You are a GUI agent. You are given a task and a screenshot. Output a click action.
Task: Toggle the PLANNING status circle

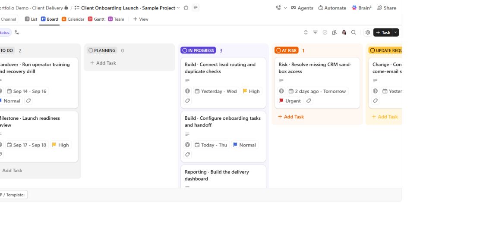click(91, 50)
